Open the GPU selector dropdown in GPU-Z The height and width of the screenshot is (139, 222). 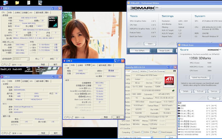click(152, 137)
